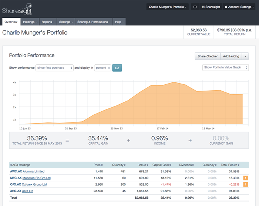Click the $796.35 | 36.39% p.a. total return

(x=235, y=30)
